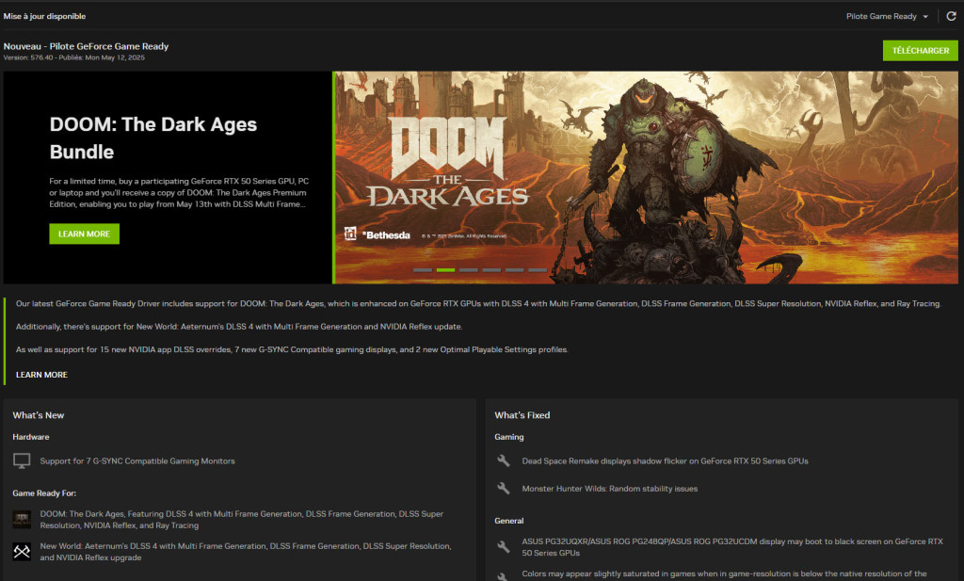Click the 'DOOM: The Dark Ages Bundle' headline
The height and width of the screenshot is (581, 964).
tap(153, 137)
